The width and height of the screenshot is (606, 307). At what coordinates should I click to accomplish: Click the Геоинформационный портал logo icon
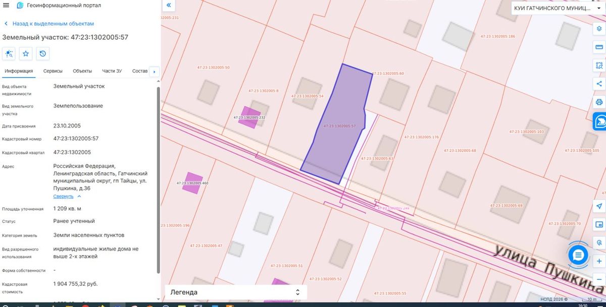tap(20, 5)
